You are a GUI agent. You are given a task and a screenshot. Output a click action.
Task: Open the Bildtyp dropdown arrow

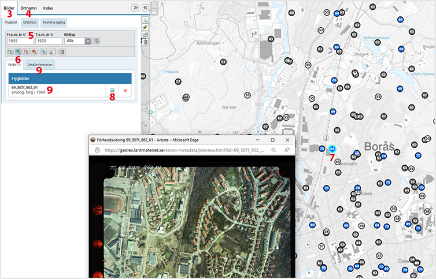click(88, 41)
